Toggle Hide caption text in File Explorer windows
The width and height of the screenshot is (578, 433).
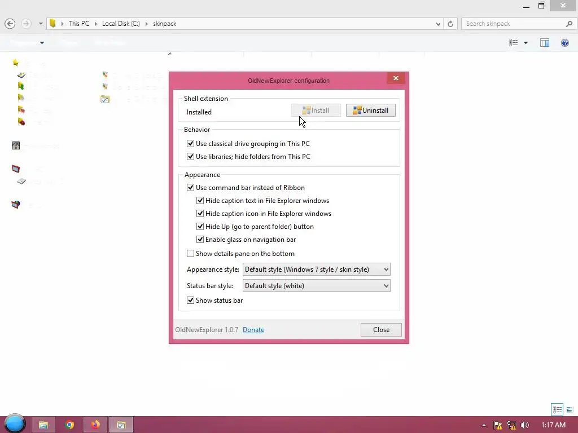(x=200, y=201)
